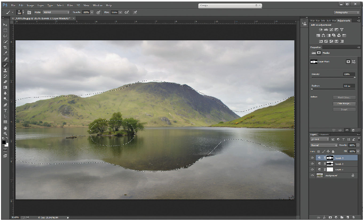Select the Pen tool
Image resolution: width=363 pixels, height=220 pixels.
coord(5,105)
